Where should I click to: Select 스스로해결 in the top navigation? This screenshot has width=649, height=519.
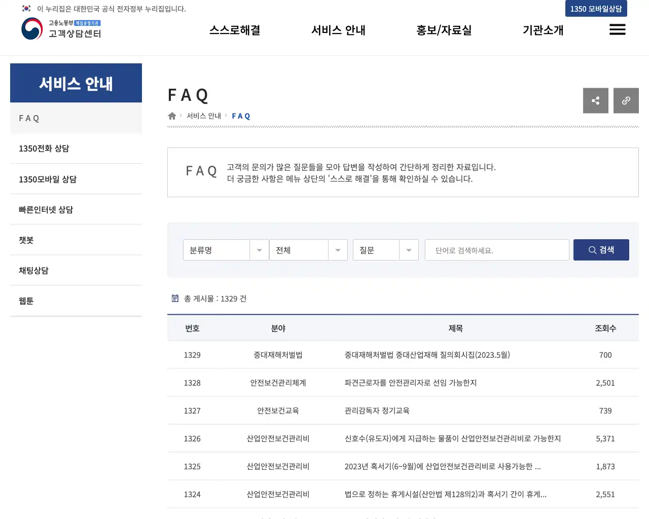(234, 30)
